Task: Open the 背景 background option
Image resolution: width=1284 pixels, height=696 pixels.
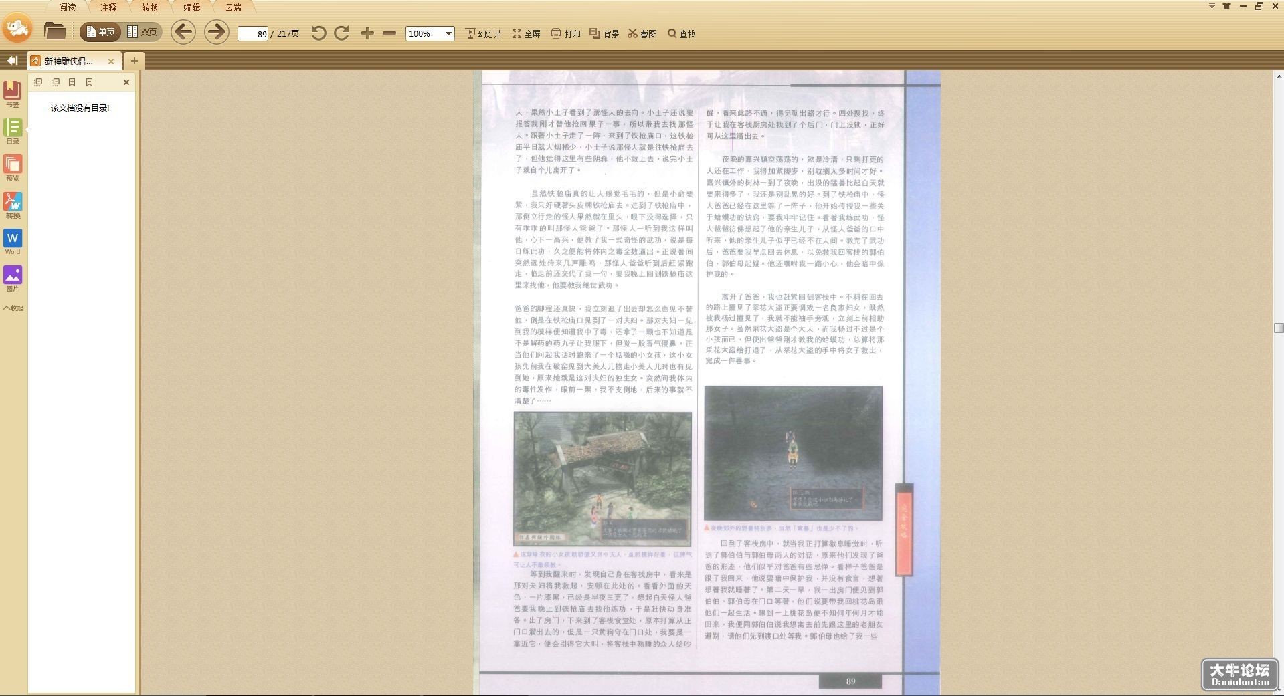Action: click(x=604, y=33)
